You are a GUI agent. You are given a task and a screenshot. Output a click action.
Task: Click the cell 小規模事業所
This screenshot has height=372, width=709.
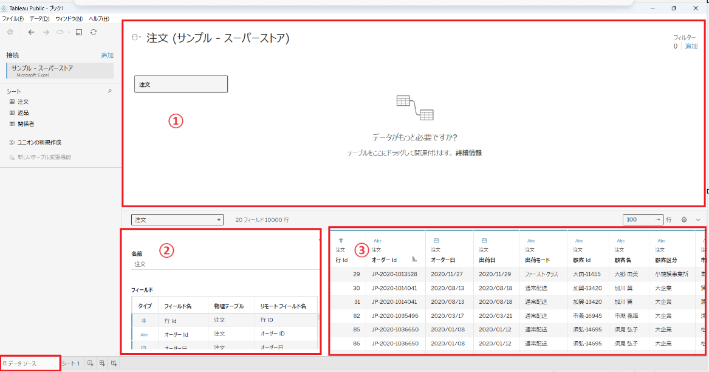(x=671, y=274)
